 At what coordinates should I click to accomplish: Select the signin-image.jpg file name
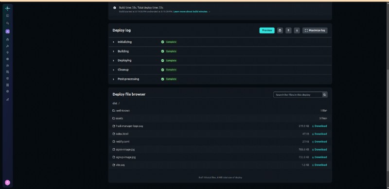[125, 150]
